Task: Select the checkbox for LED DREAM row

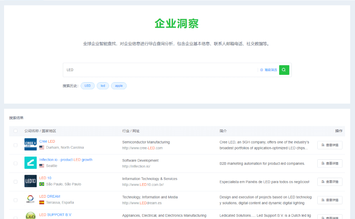Action: coord(16,200)
